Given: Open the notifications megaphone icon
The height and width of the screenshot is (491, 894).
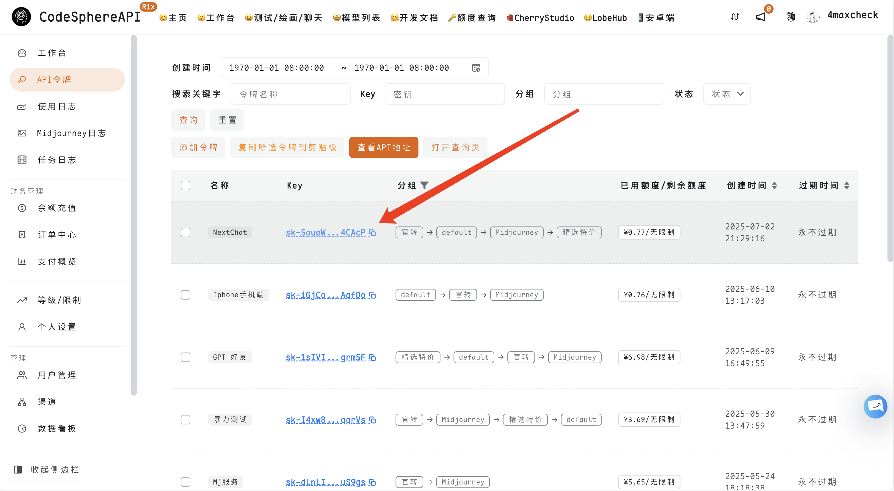Looking at the screenshot, I should point(760,17).
